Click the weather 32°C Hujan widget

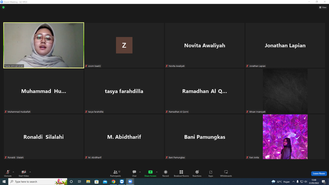point(281,181)
